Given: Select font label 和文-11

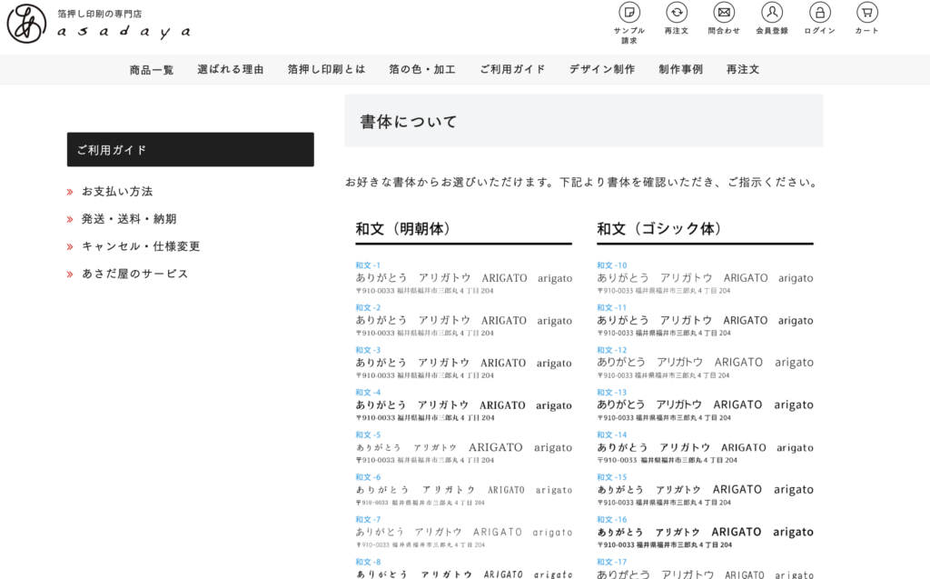Looking at the screenshot, I should coord(611,307).
